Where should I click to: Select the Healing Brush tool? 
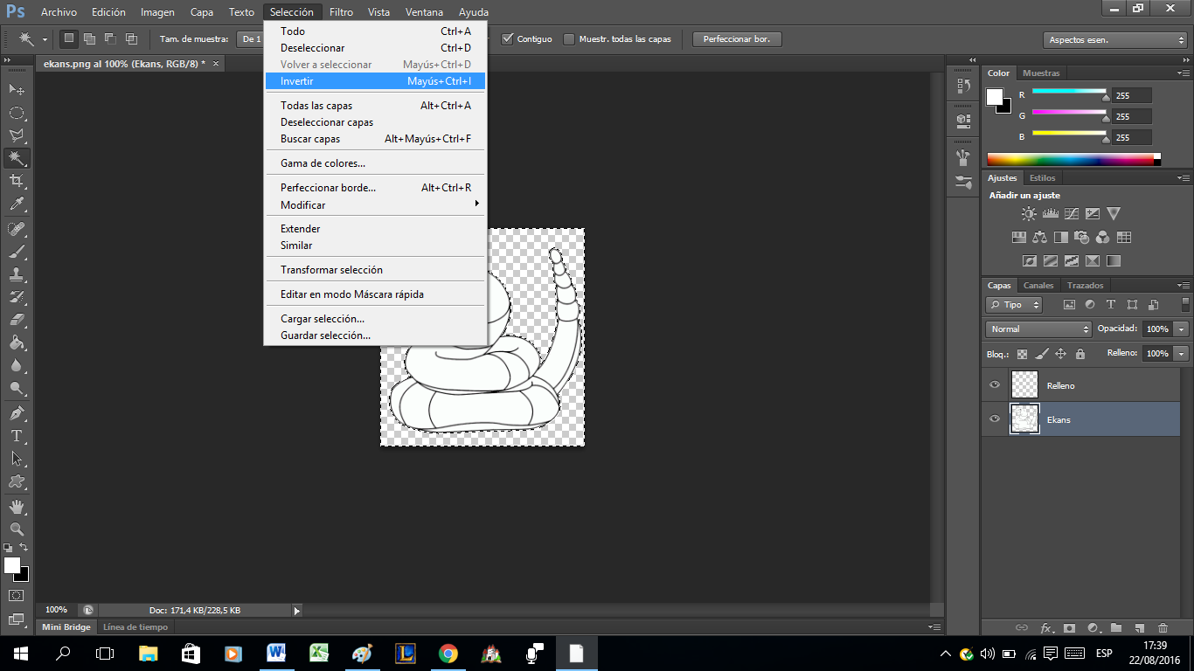point(17,229)
